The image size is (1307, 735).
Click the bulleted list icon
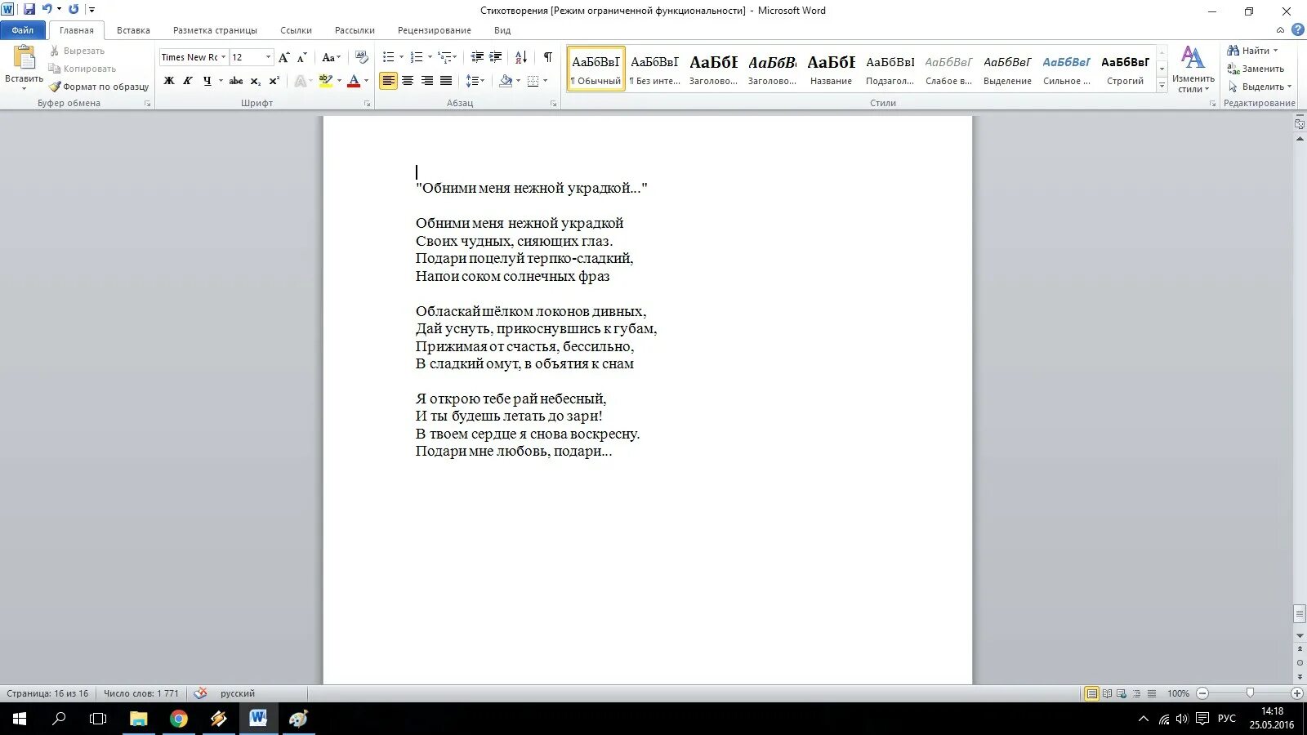389,57
